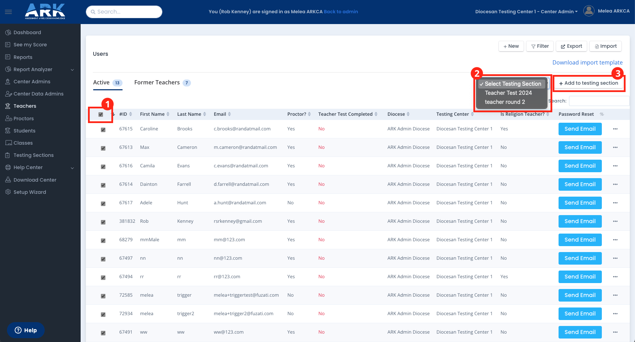Choose Teacher Test 2024 option
Screen dimensions: 635x342
click(508, 93)
